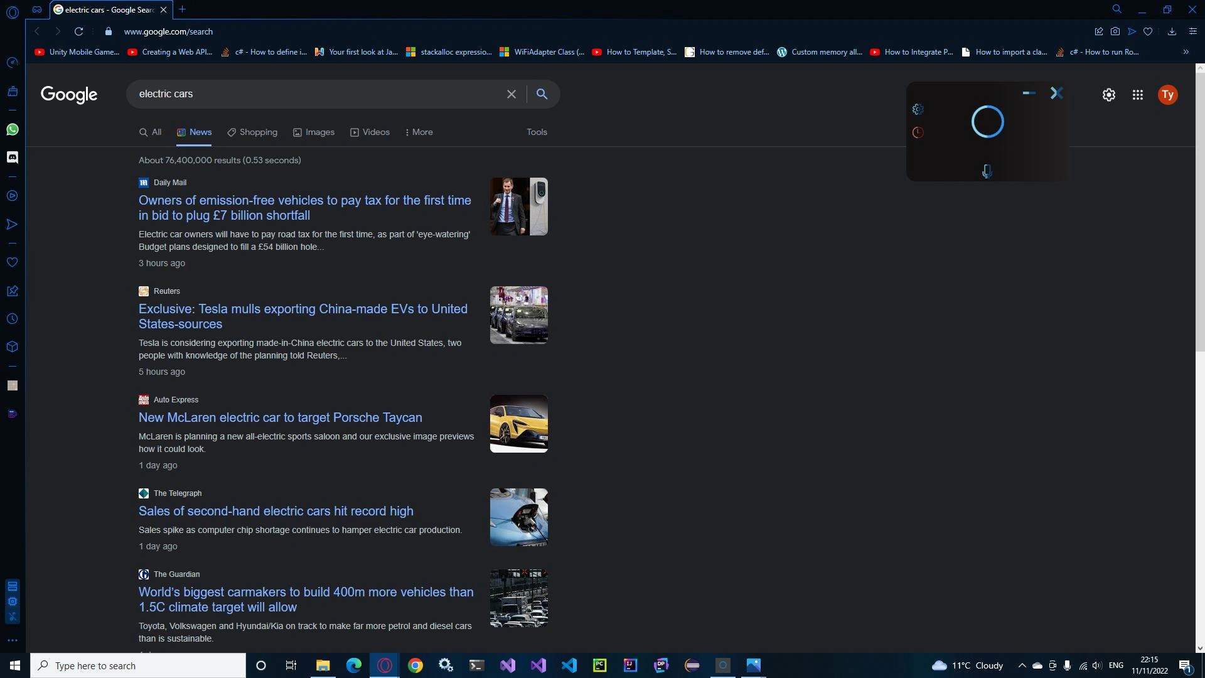1205x678 pixels.
Task: Open weather 11°C Cloudy widget
Action: 968,665
